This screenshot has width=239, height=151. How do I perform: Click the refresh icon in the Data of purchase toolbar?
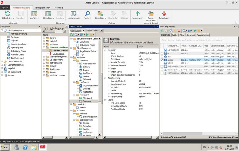click(162, 31)
